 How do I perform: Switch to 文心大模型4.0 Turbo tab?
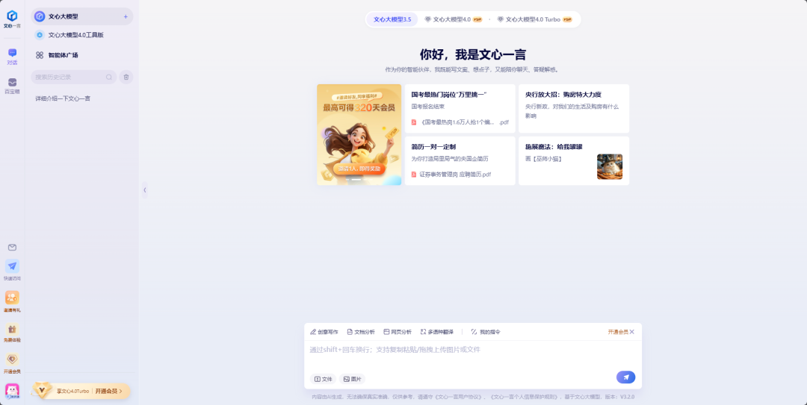534,19
